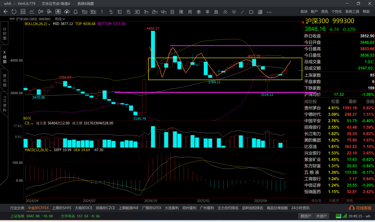Screen dimensions: 375x222
Task: Toggle the 15s interval chart
Action: coord(84,12)
